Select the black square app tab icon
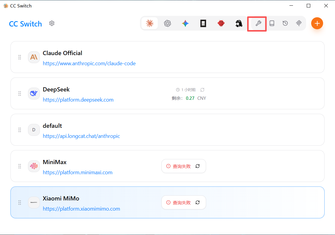This screenshot has width=335, height=235. tap(203, 23)
